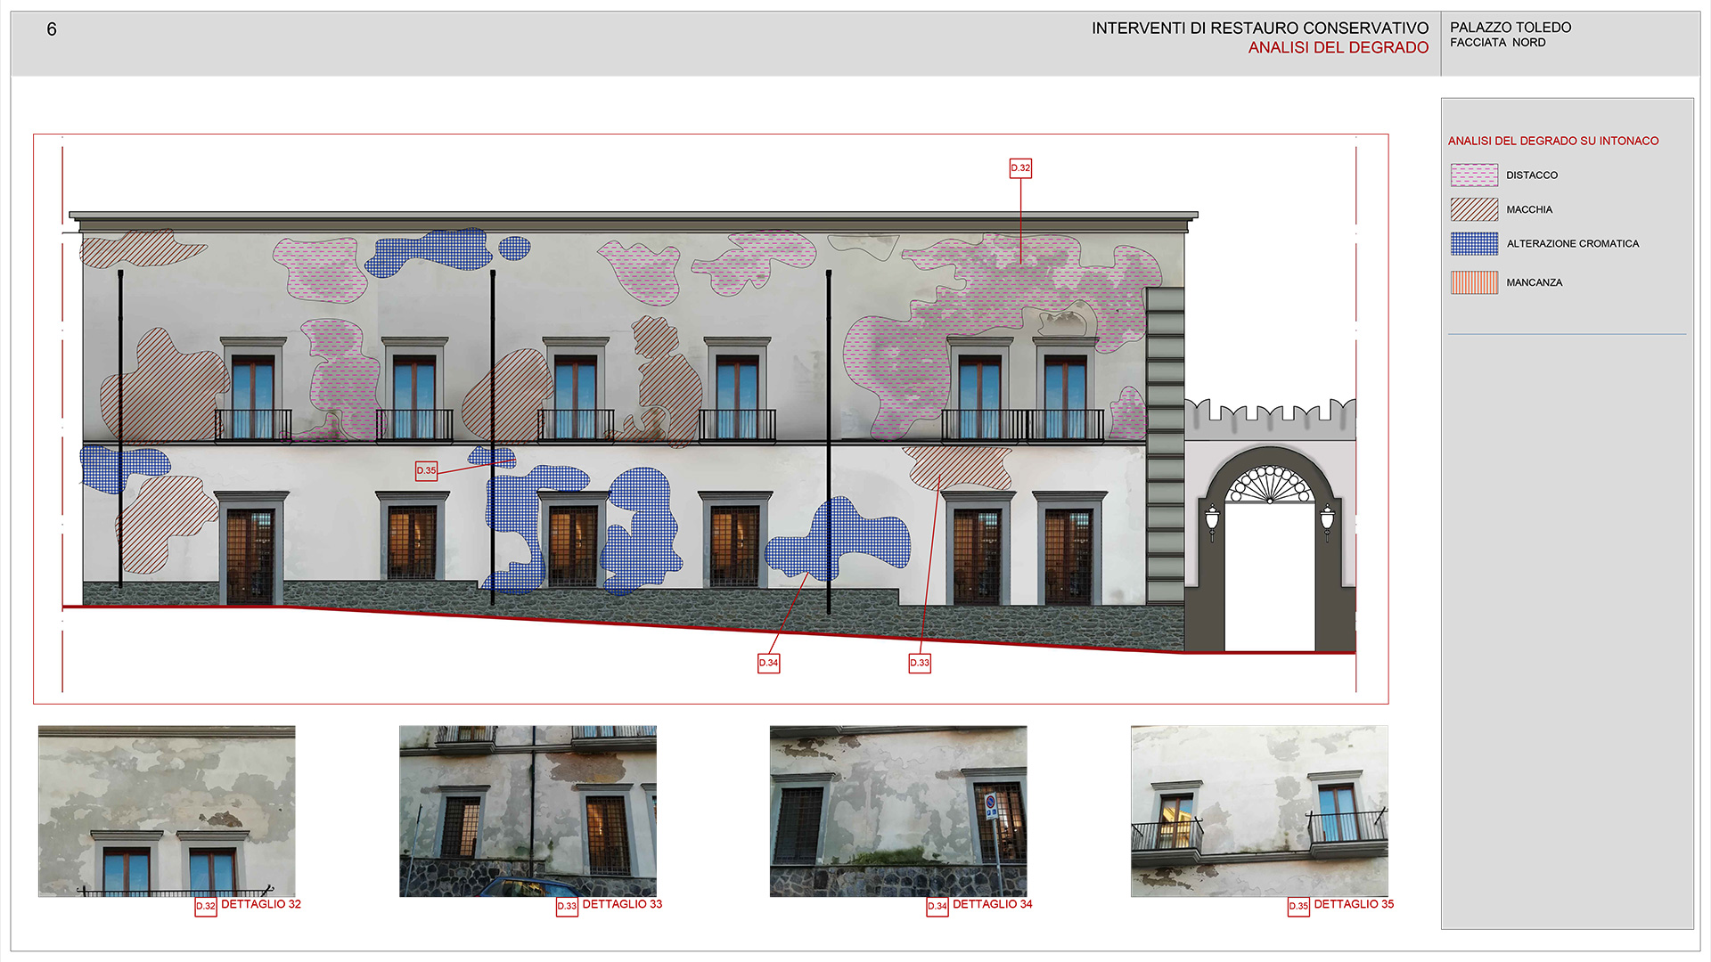The width and height of the screenshot is (1711, 962).
Task: Click the DISTACCO pink hatch swatch
Action: (1474, 175)
